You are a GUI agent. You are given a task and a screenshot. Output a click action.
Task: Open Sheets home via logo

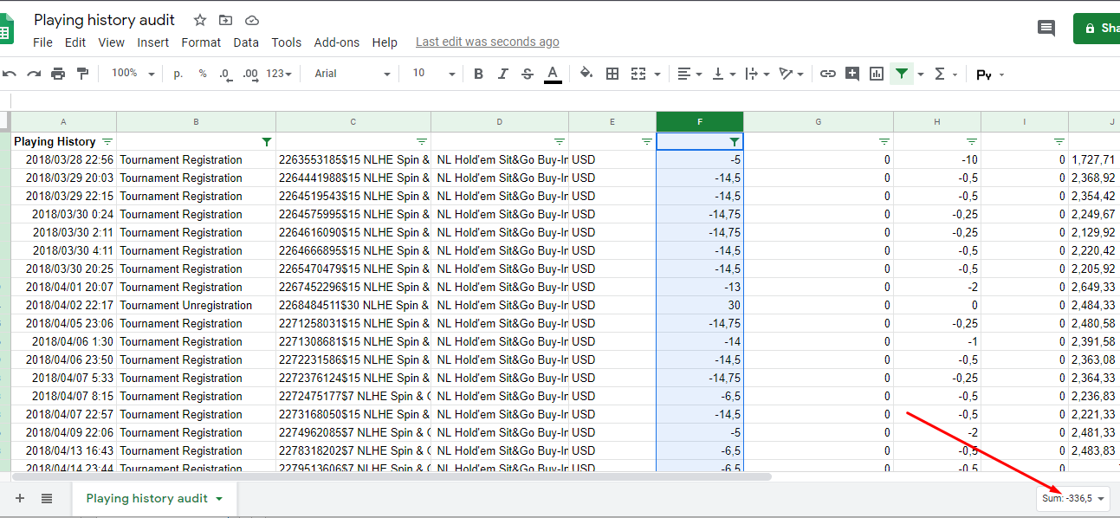tap(6, 29)
